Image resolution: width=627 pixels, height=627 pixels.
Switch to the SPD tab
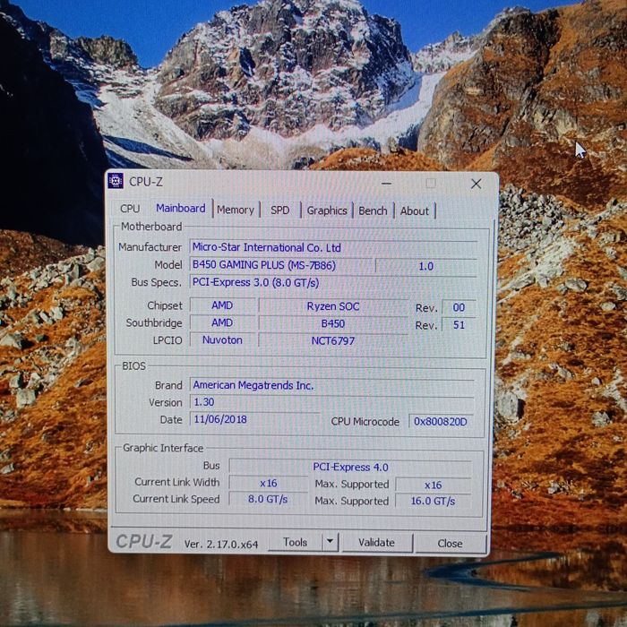279,210
